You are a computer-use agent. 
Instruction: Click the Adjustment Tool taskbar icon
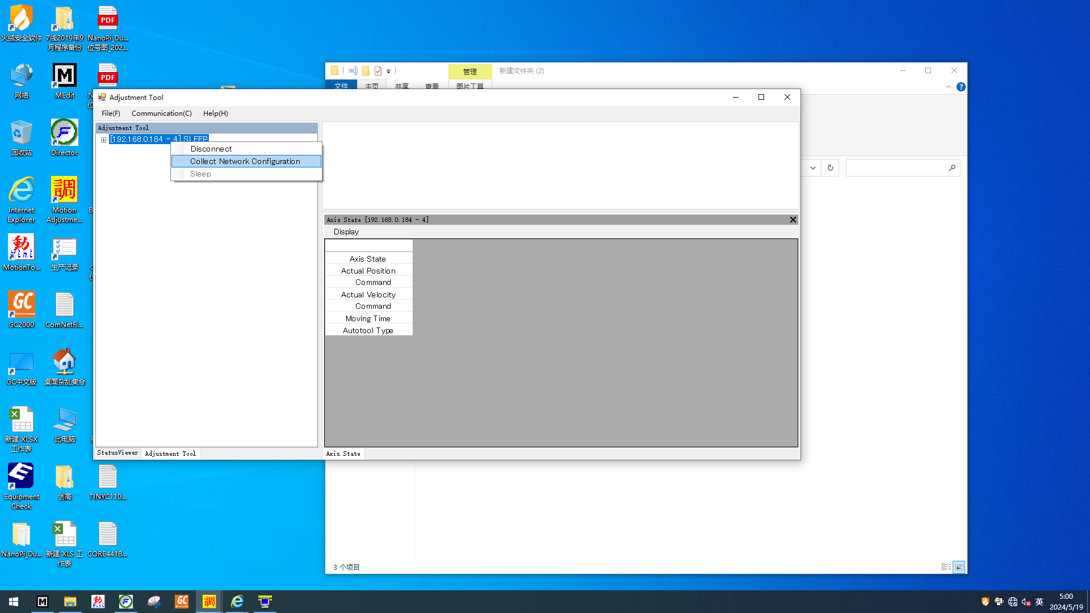click(x=209, y=602)
